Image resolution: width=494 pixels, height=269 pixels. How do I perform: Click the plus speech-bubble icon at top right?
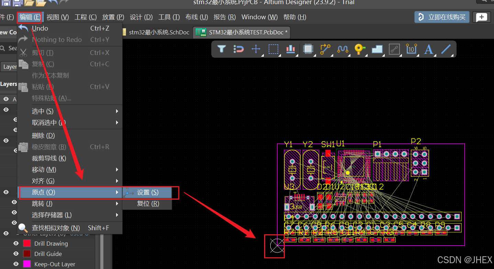point(482,17)
